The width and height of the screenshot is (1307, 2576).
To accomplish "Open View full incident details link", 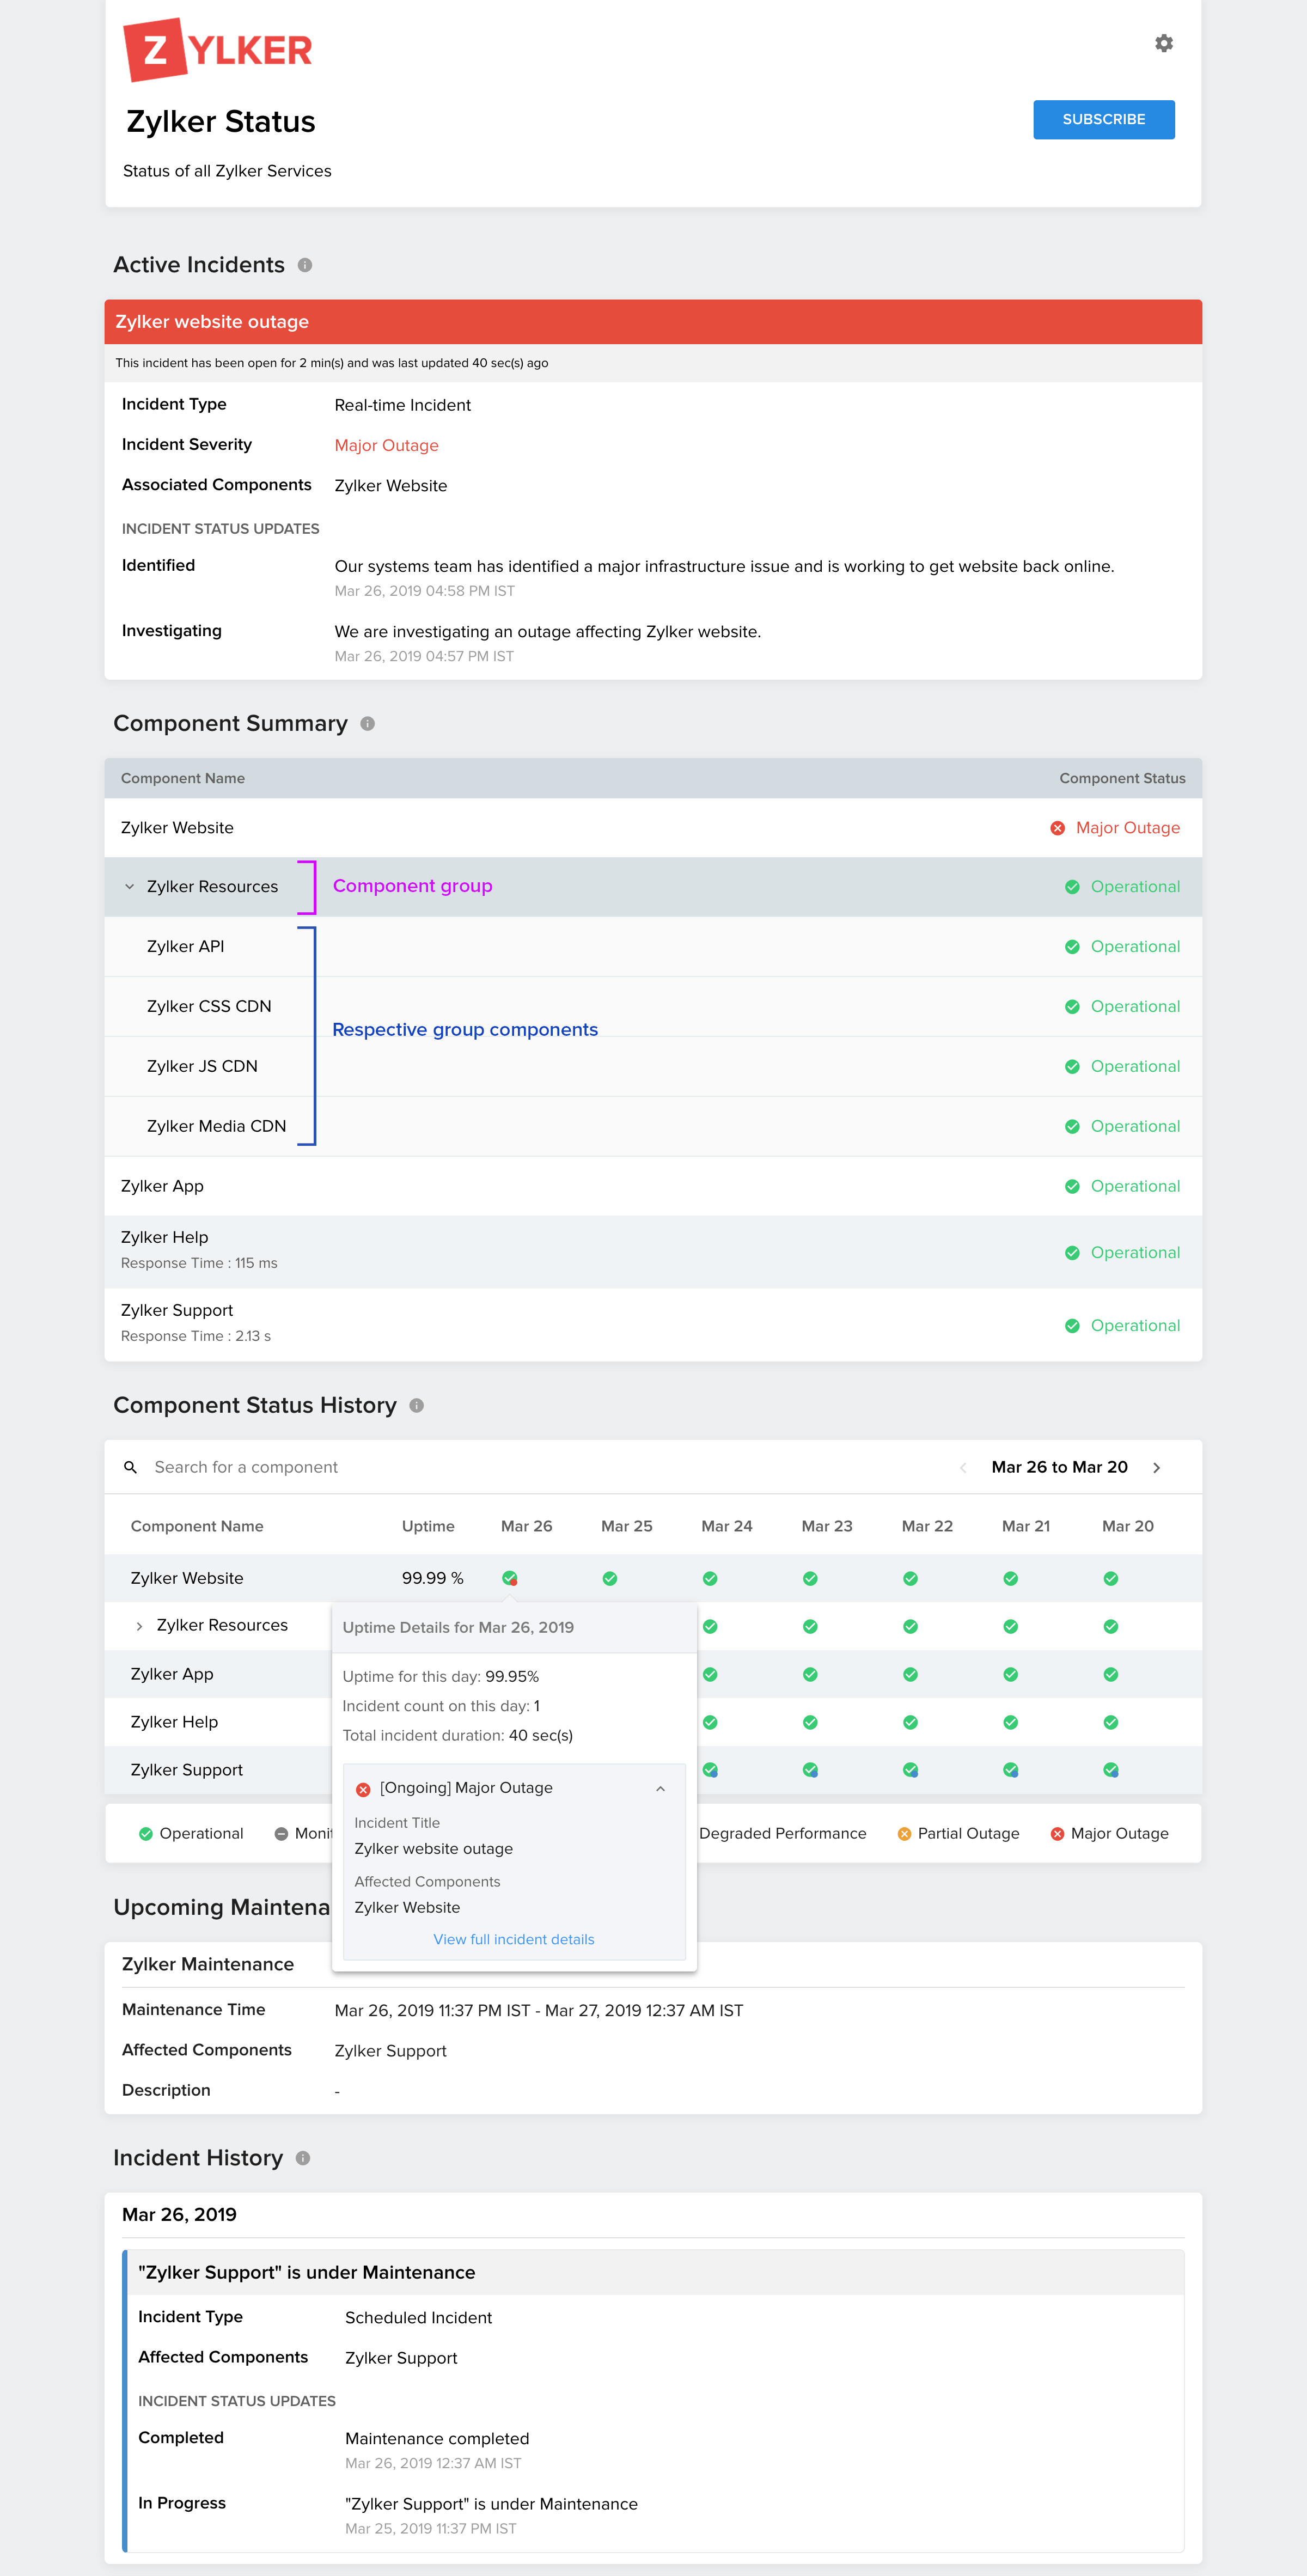I will 513,1939.
